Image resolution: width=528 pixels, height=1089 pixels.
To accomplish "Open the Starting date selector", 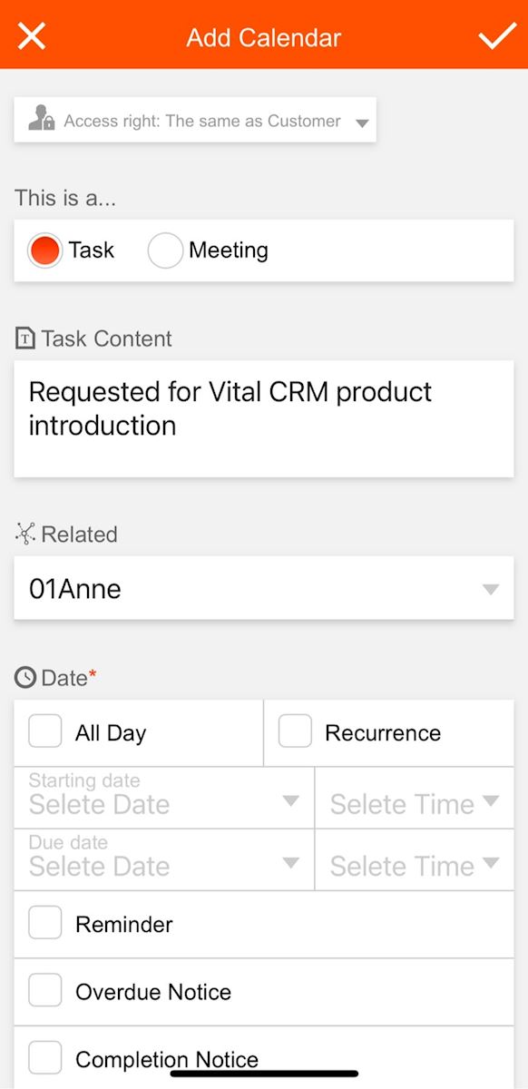I will point(164,798).
